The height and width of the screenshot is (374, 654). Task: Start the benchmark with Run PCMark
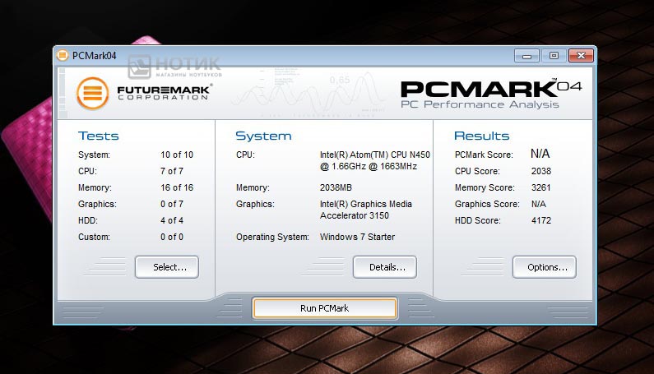pos(324,308)
